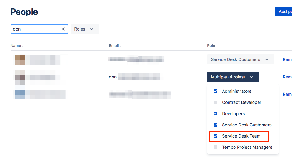Click the third row user's avatar
The width and height of the screenshot is (292, 160).
(20, 94)
